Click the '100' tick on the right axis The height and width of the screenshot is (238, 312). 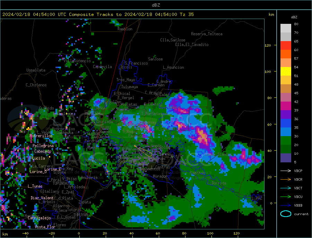pos(268,72)
